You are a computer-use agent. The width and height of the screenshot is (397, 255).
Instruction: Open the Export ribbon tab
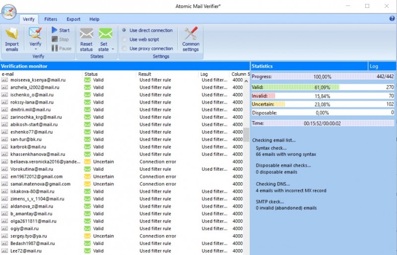(73, 19)
